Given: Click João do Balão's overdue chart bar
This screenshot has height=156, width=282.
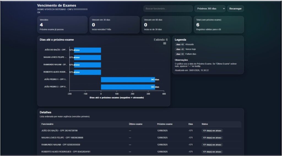Looking at the screenshot, I should coord(87,50).
